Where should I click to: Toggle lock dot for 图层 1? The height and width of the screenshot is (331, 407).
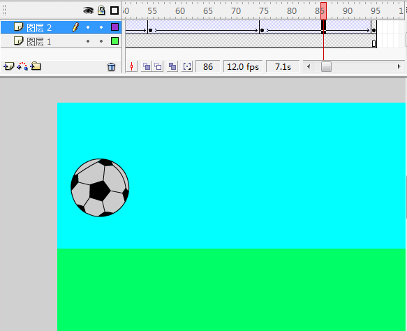pos(101,41)
